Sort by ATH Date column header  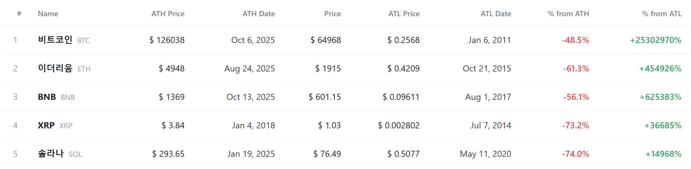259,14
